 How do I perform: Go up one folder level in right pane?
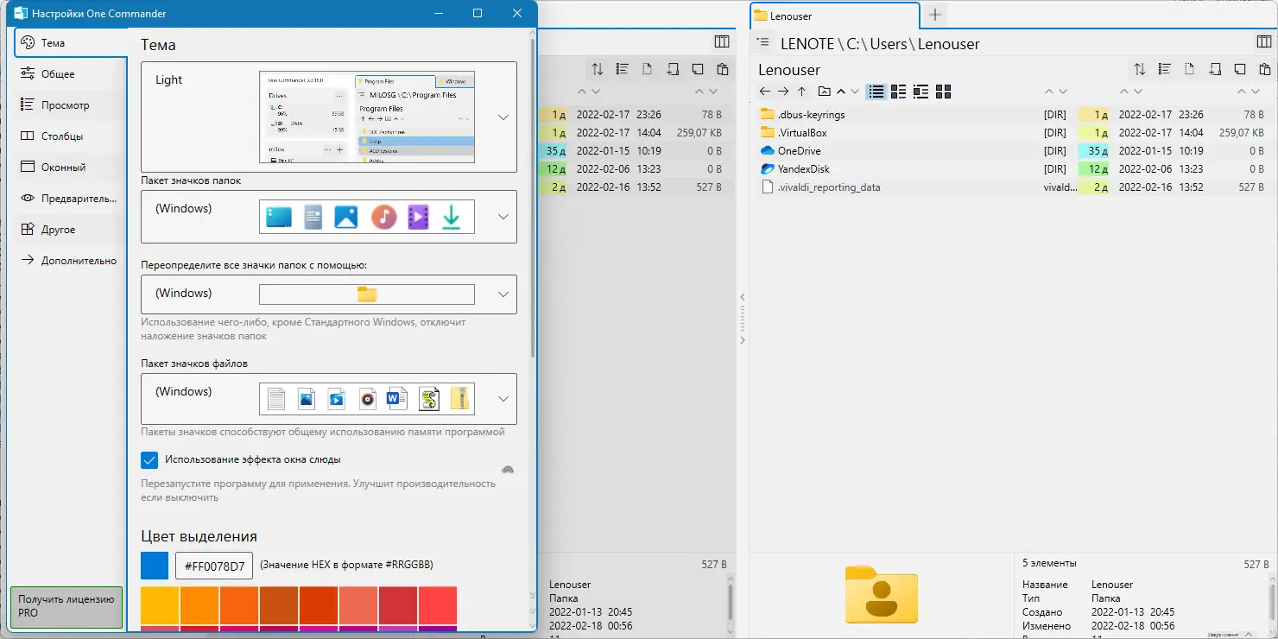pos(801,92)
